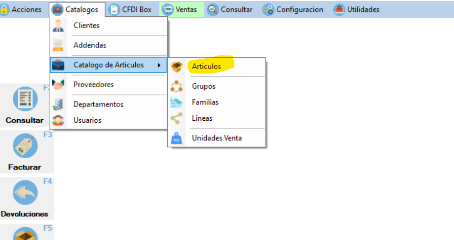This screenshot has height=240, width=454.
Task: Click the Articulos box icon
Action: tap(177, 67)
